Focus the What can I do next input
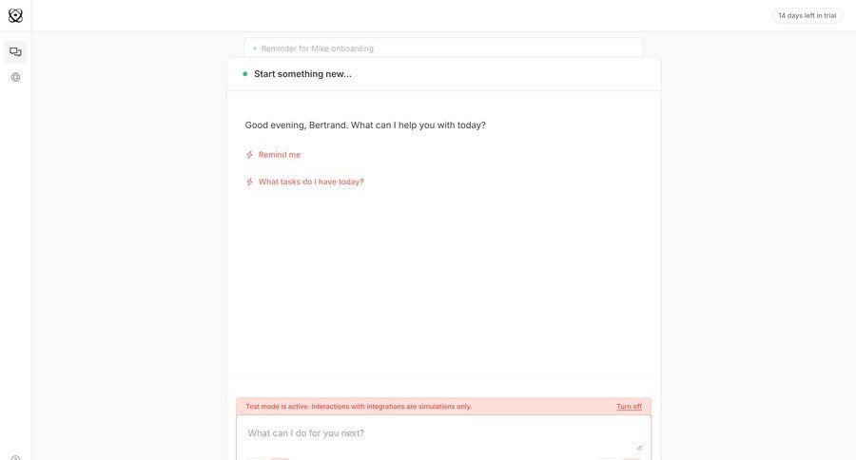Viewport: 856px width, 460px height. (x=438, y=433)
